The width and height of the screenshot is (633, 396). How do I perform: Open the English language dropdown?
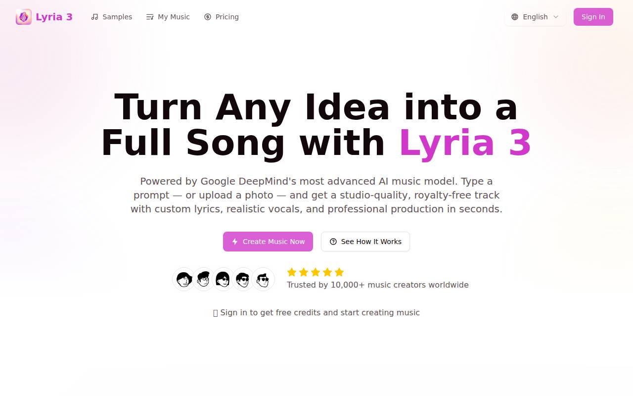point(535,16)
